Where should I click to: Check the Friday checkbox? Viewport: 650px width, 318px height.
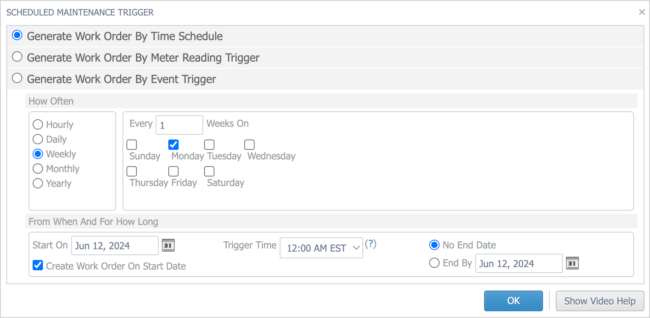(x=173, y=171)
